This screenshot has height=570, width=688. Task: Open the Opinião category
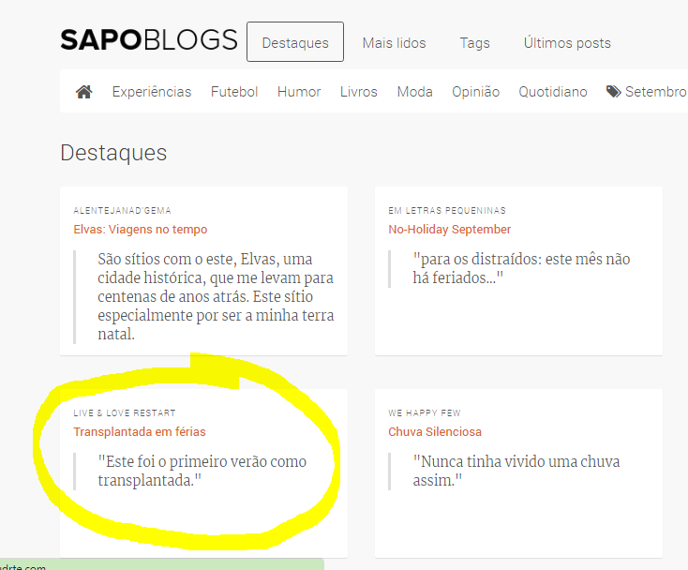475,92
